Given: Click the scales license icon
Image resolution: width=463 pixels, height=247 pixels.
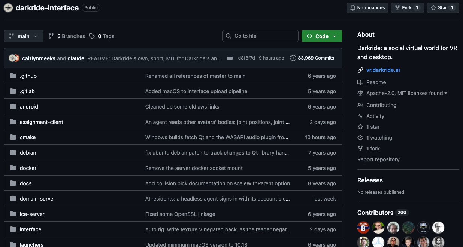Looking at the screenshot, I should [360, 93].
